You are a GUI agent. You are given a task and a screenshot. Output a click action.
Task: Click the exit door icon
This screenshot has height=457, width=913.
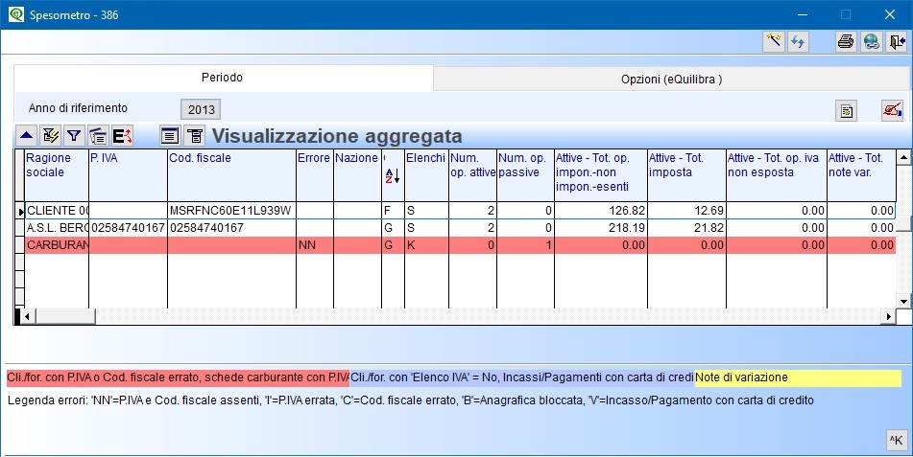click(897, 41)
